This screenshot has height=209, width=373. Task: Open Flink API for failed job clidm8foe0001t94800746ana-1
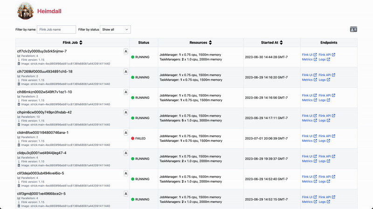327,136
